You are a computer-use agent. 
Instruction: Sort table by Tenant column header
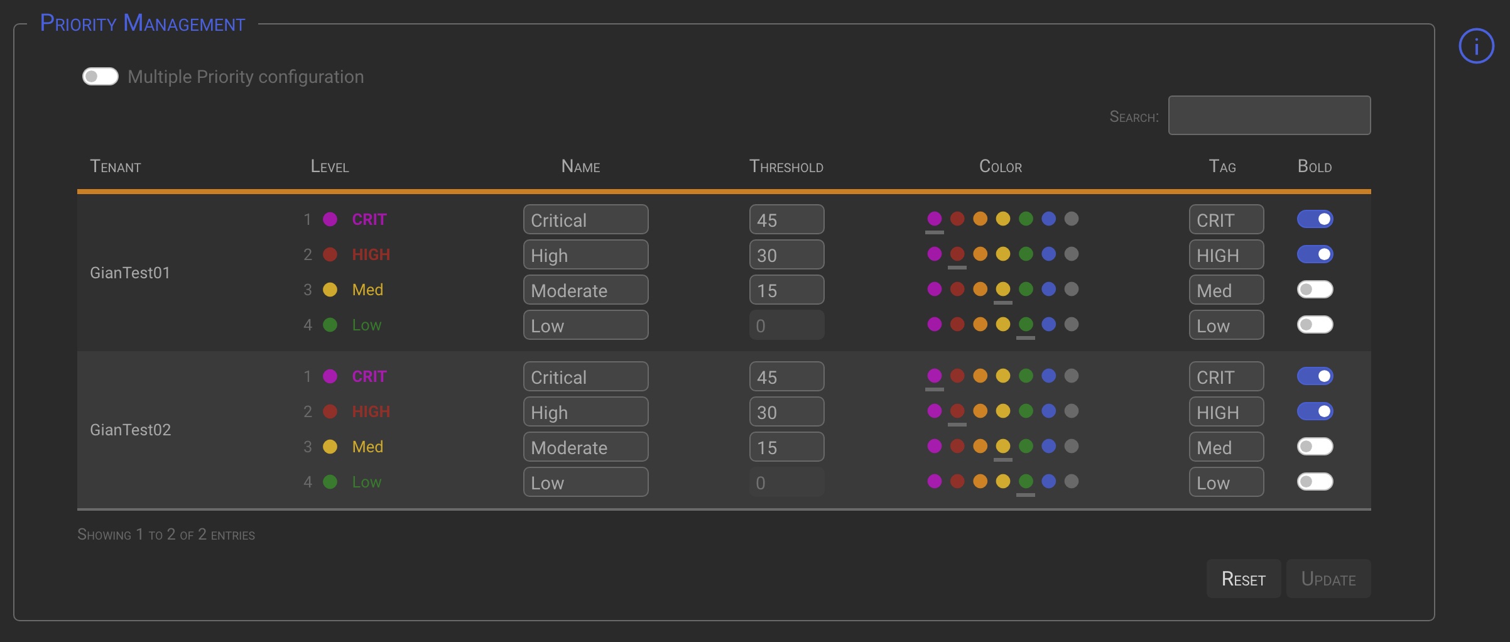pyautogui.click(x=116, y=166)
